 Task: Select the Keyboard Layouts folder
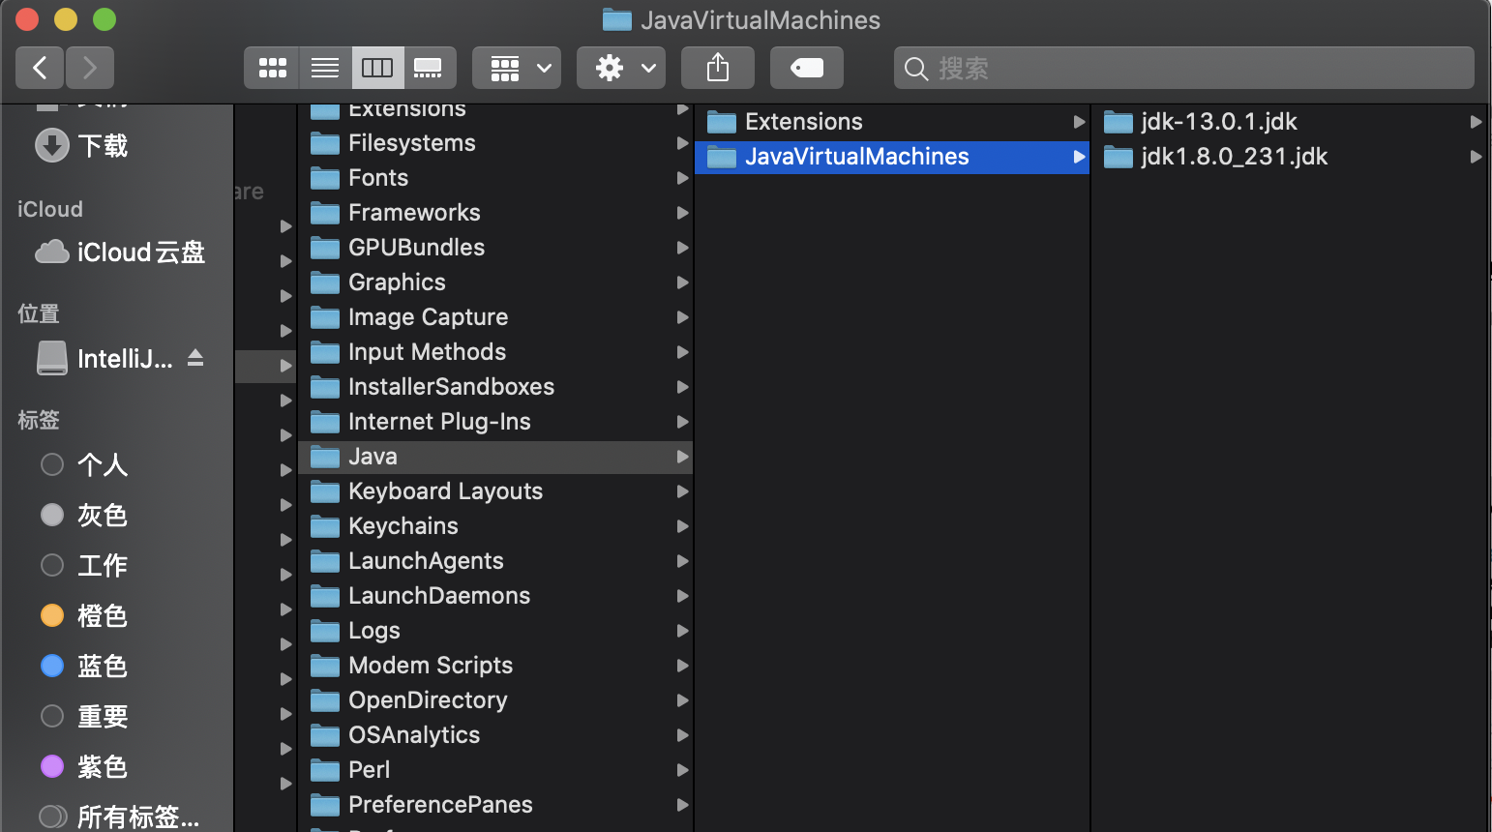(x=495, y=491)
